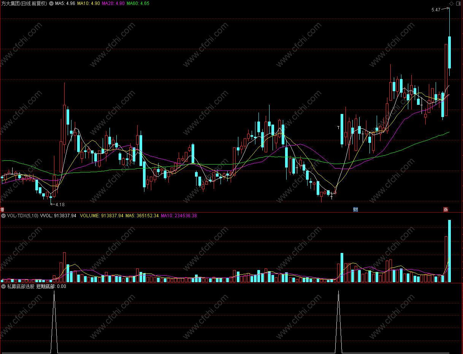Select the stock title 方大集团(日线 前复权)
The height and width of the screenshot is (354, 463).
coord(24,3)
